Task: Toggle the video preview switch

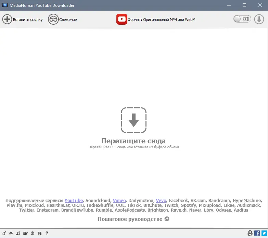Action: point(242,19)
